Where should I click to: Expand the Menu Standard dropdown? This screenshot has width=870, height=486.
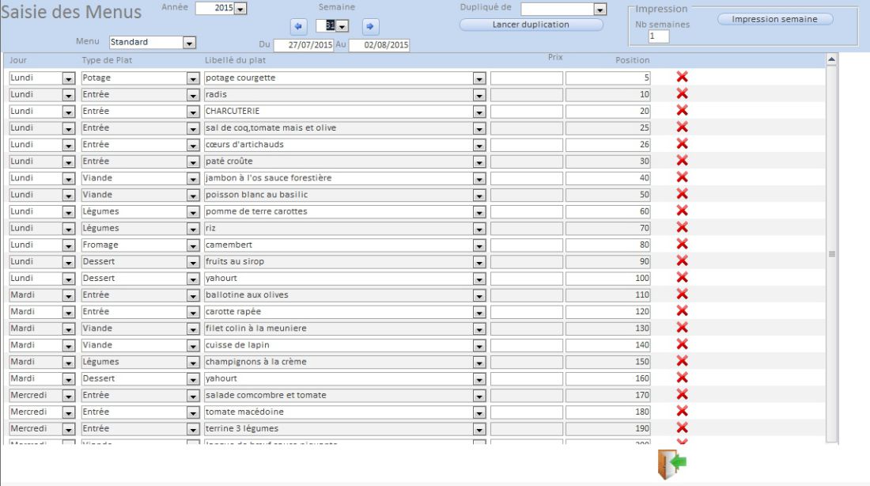pyautogui.click(x=188, y=42)
